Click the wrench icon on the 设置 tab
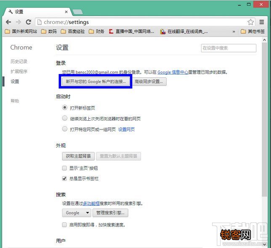The image size is (271, 248). click(11, 12)
